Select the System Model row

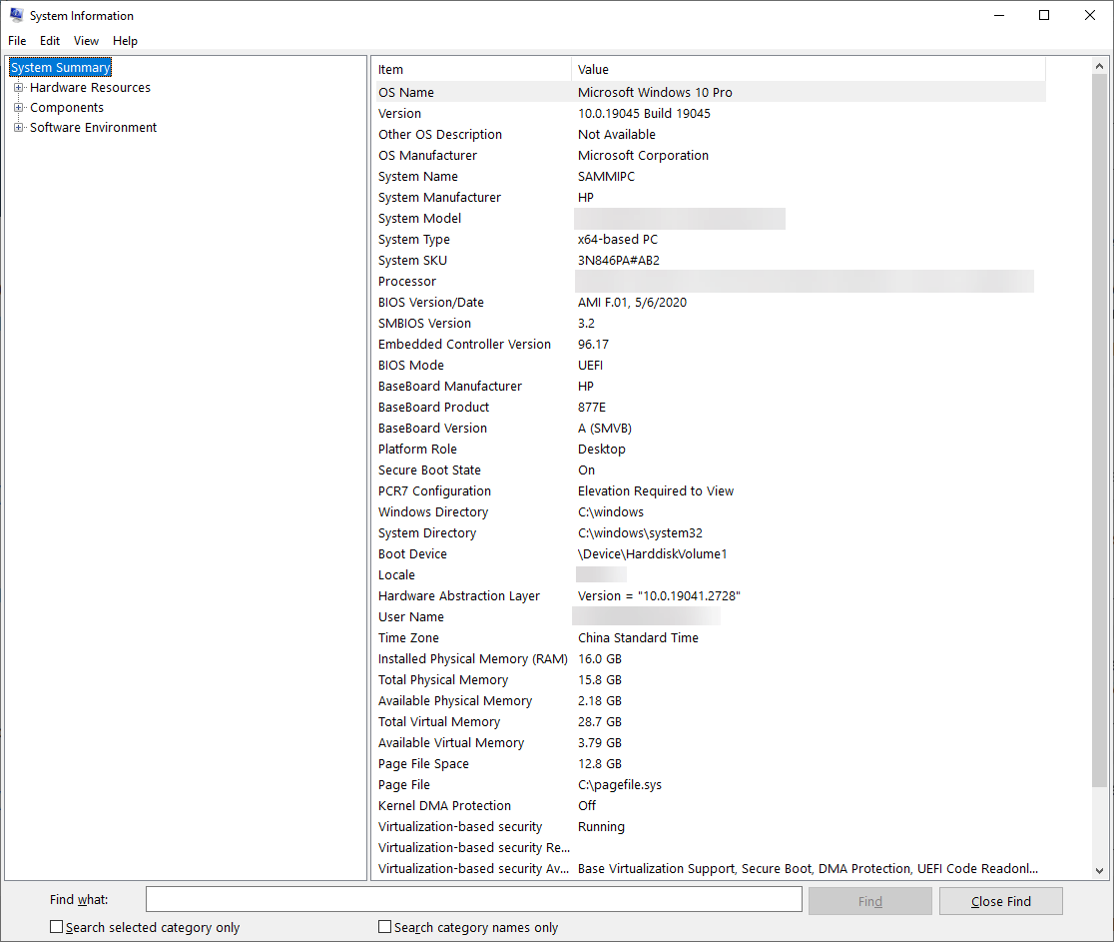tap(711, 218)
